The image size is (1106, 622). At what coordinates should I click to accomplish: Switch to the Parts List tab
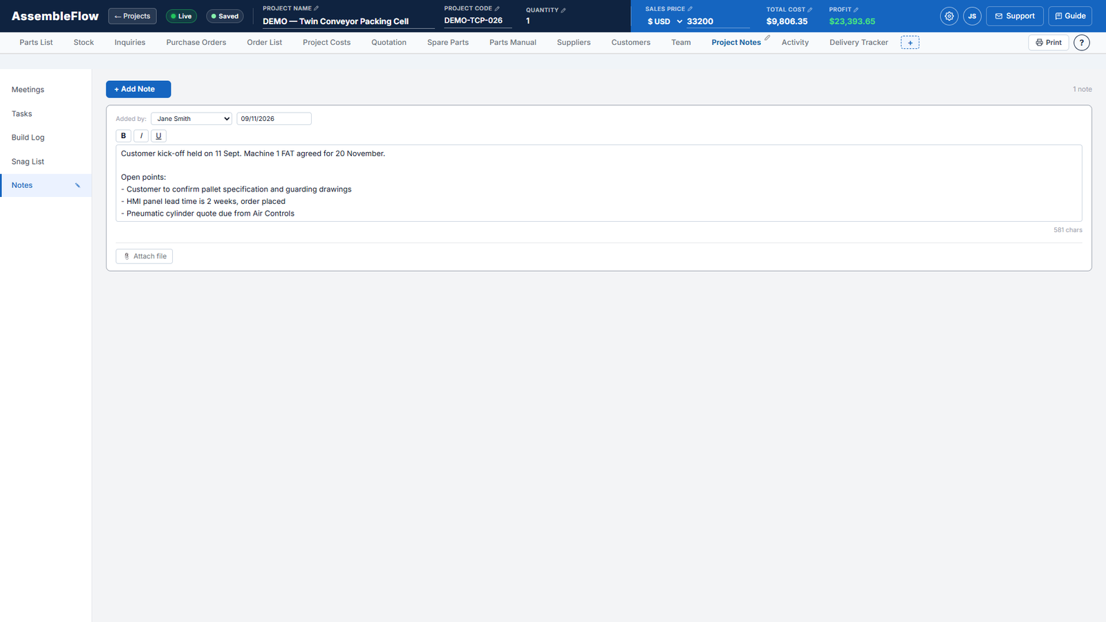(36, 43)
